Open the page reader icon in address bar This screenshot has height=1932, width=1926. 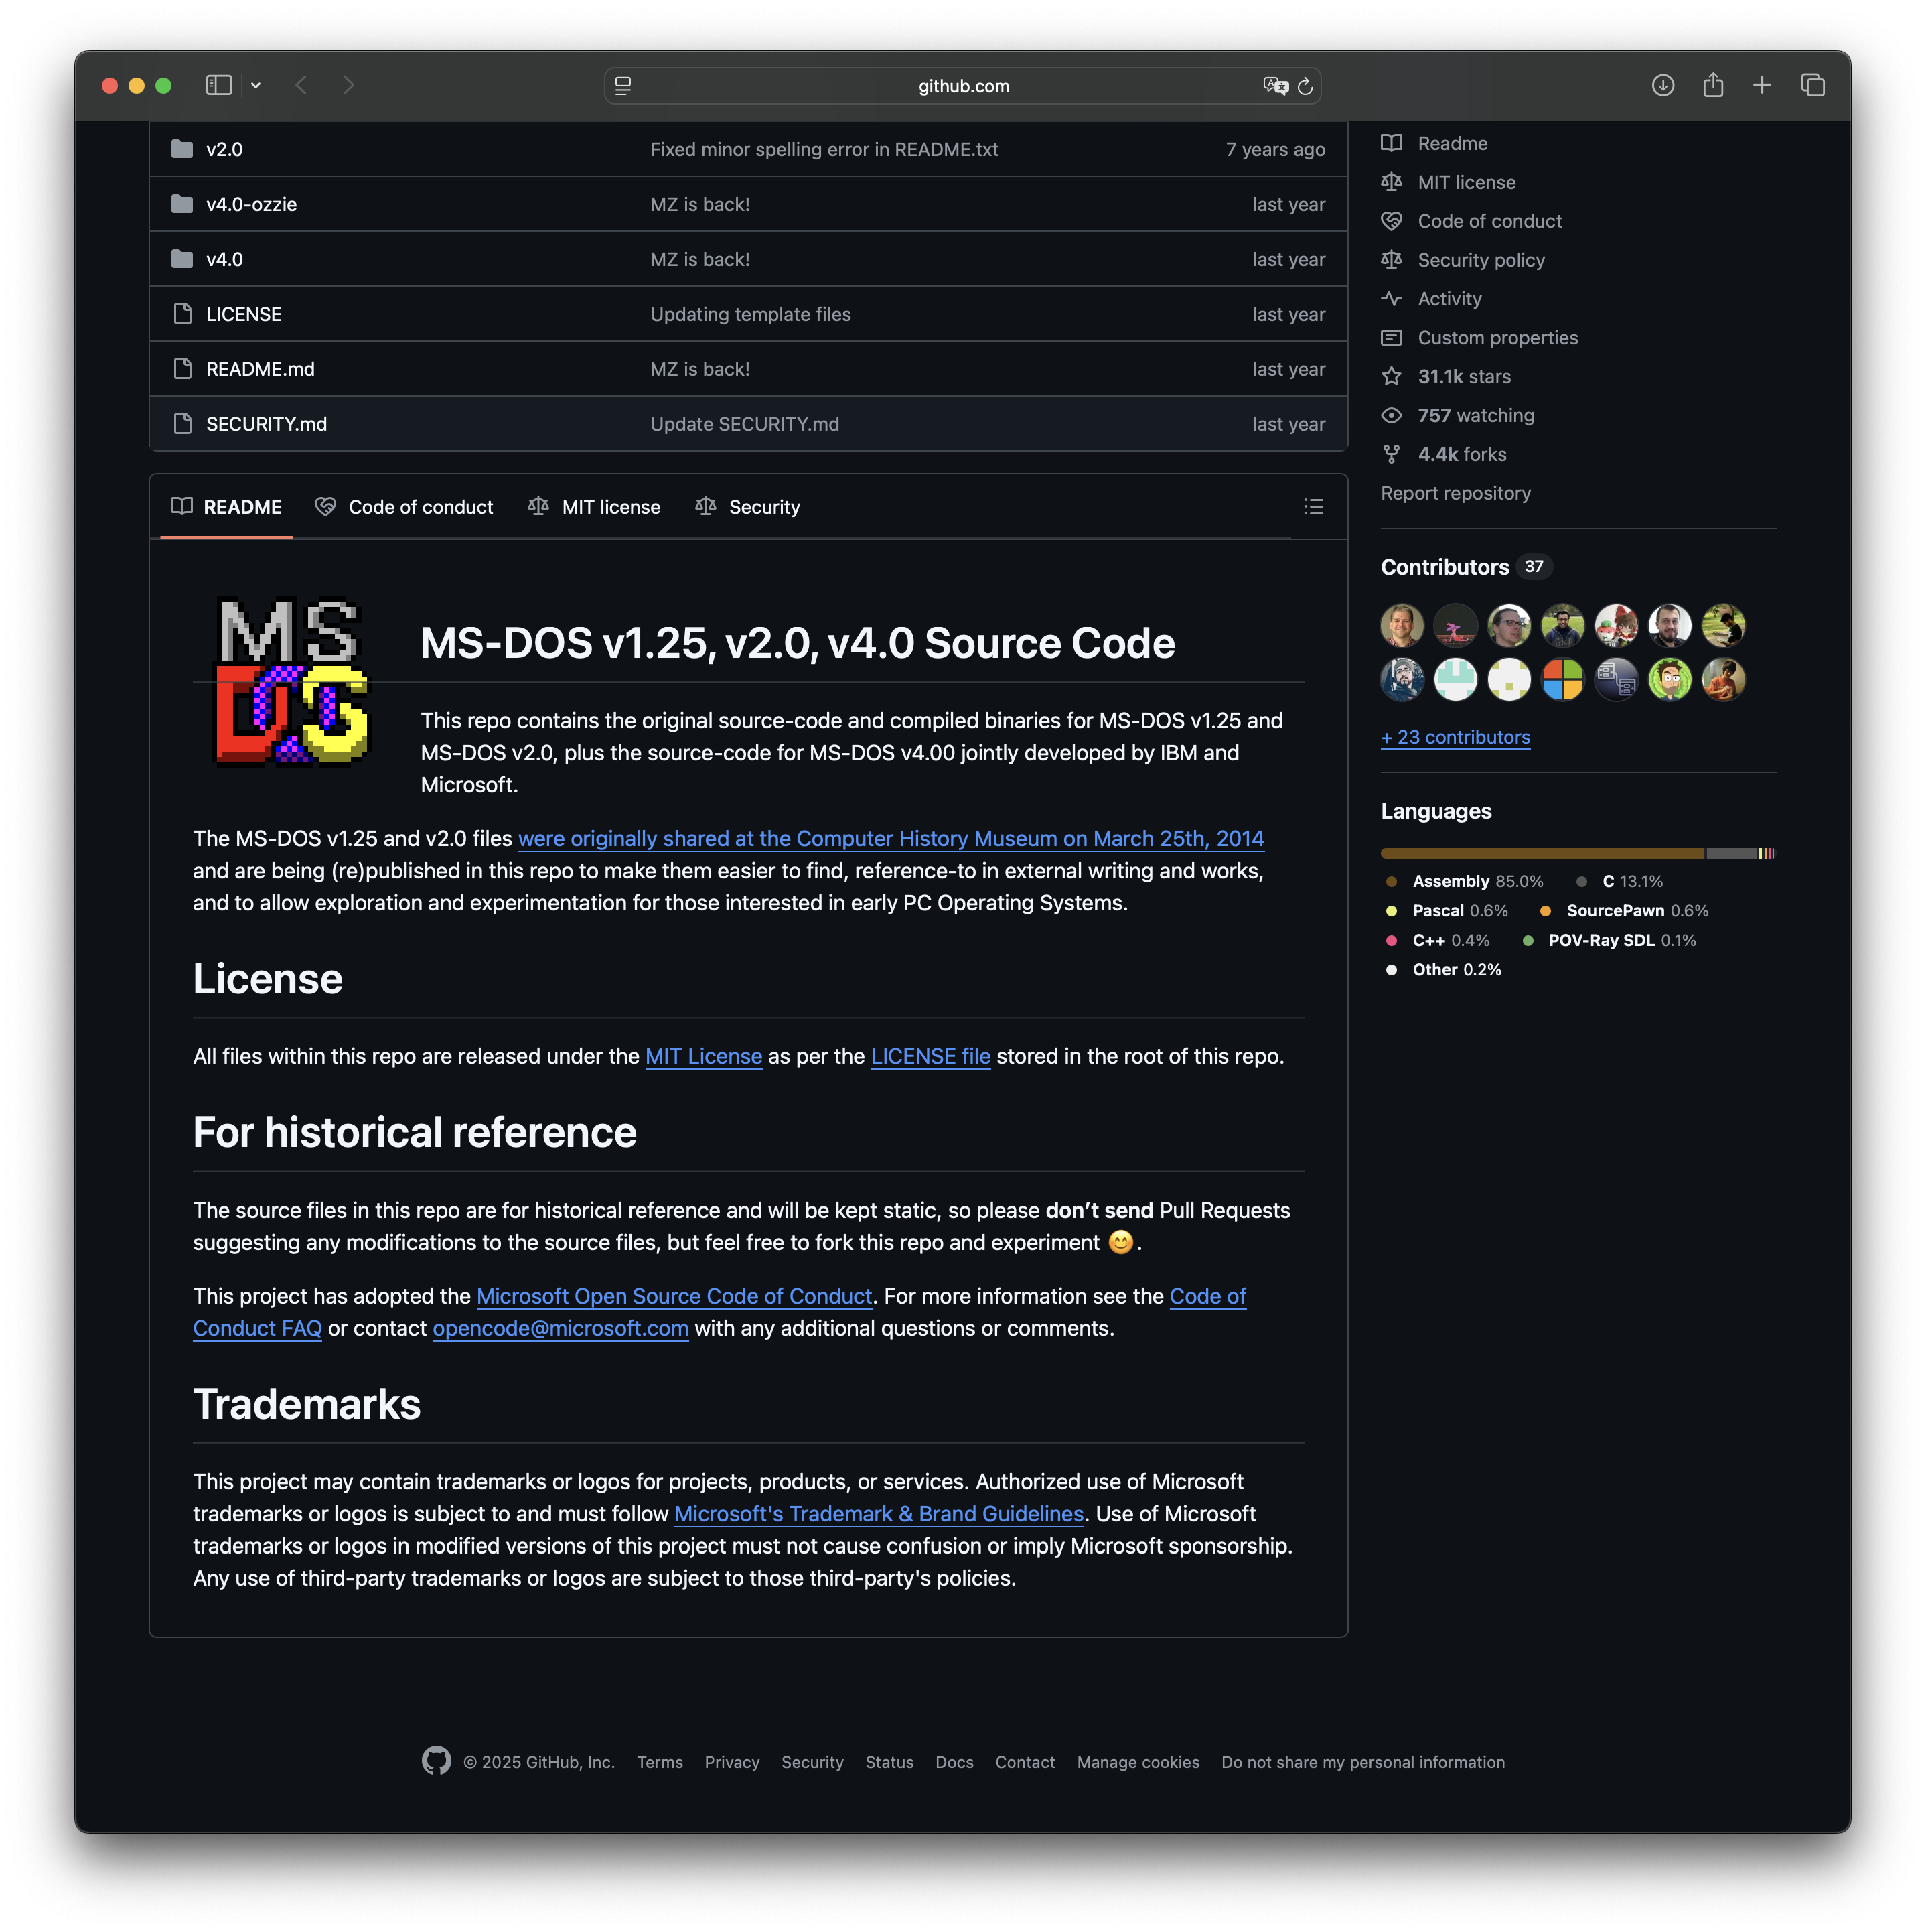(623, 86)
